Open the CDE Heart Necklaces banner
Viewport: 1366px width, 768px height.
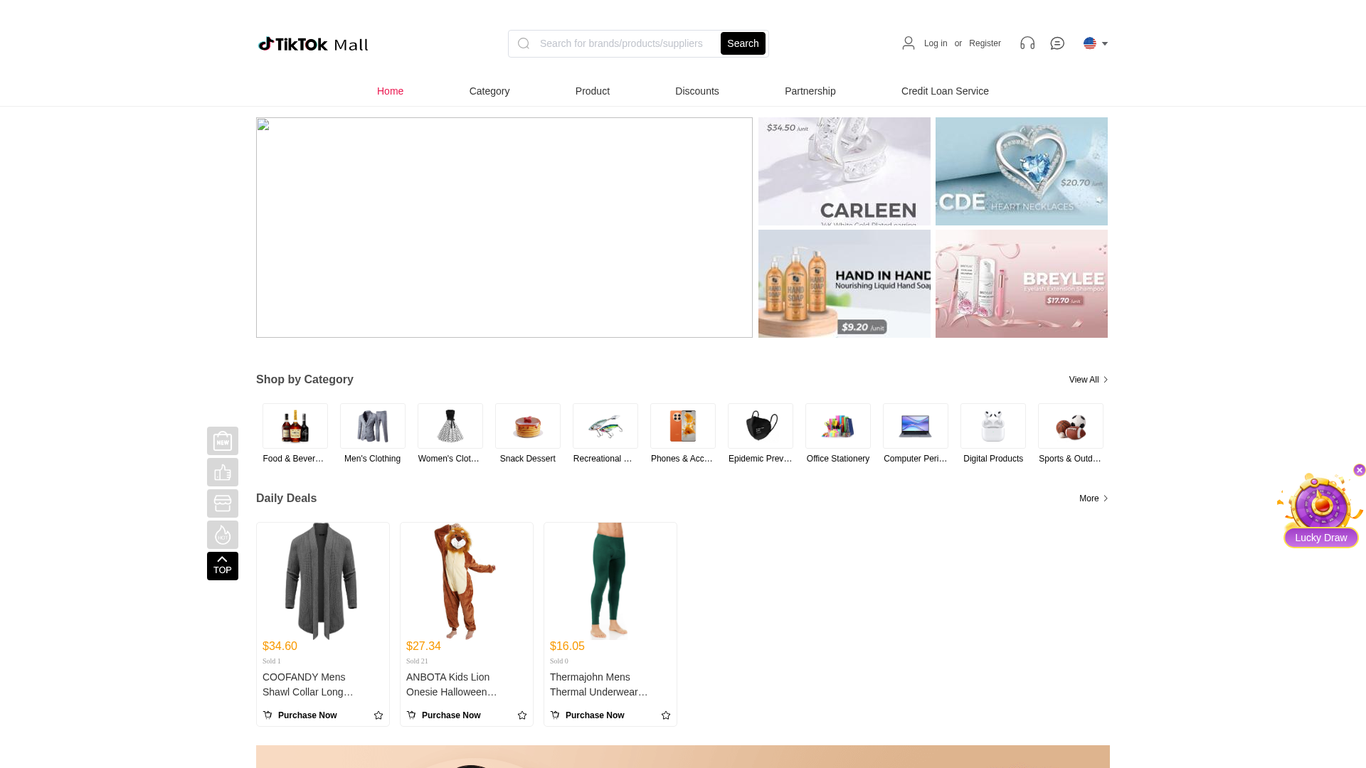[1022, 171]
